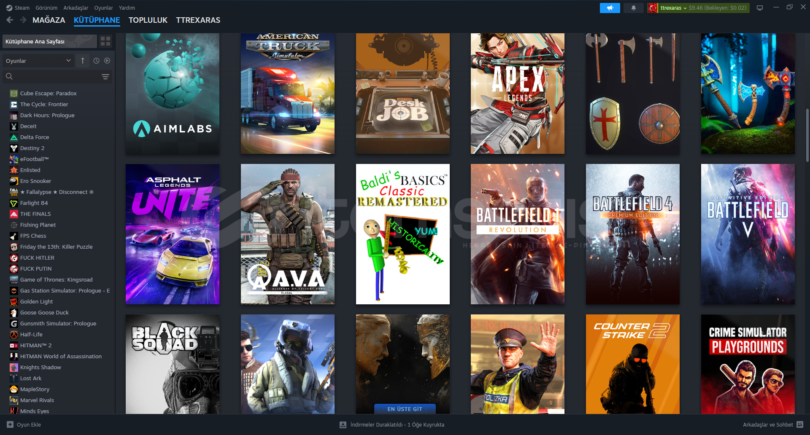Click the library search input field
810x435 pixels.
57,77
